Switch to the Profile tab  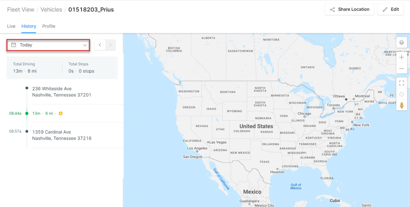[x=49, y=26]
